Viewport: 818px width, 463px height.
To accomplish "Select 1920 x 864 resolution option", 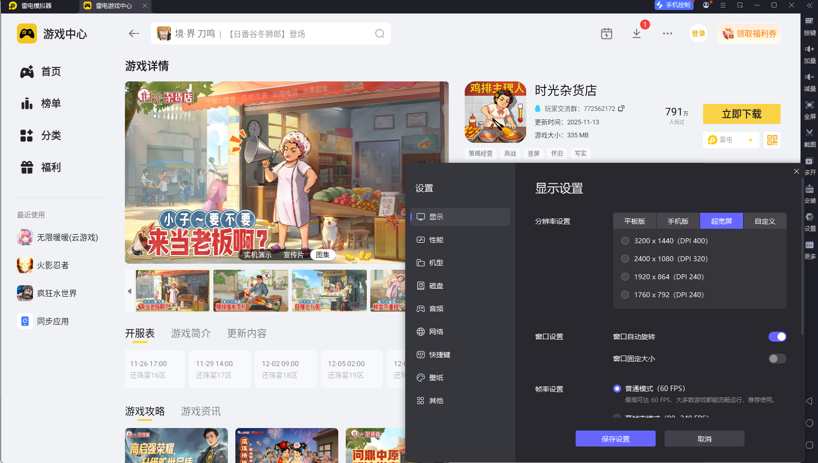I will click(625, 277).
